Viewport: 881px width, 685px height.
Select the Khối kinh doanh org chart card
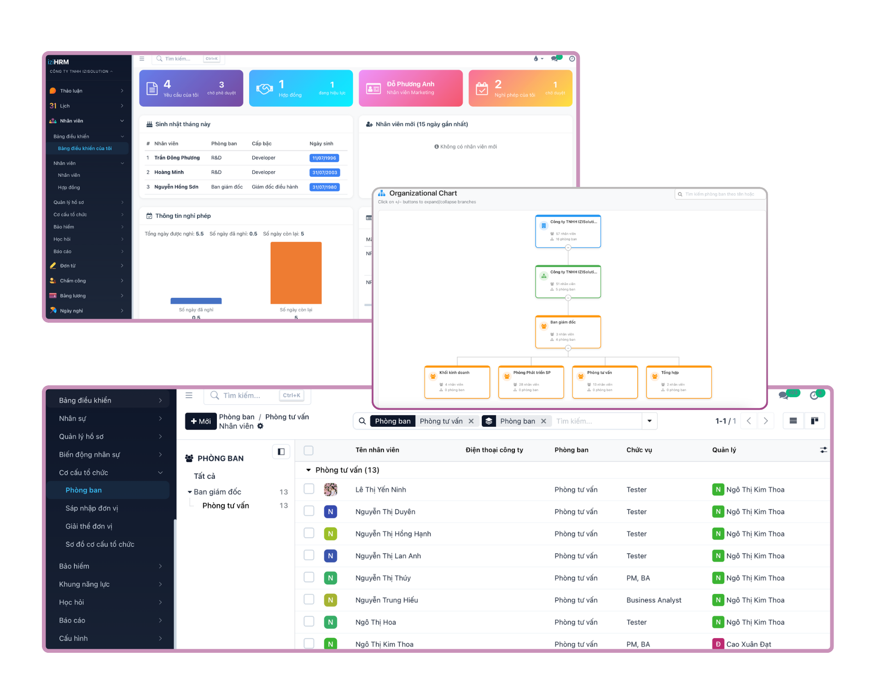coord(457,382)
